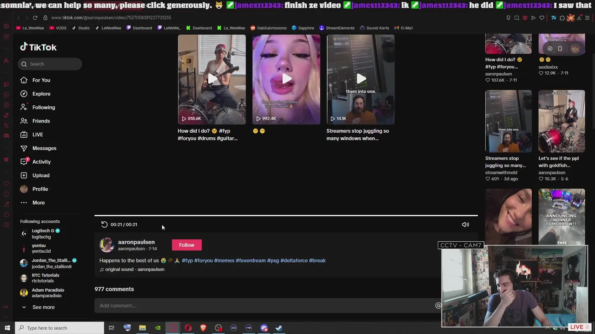Open RTC Tutorials following account

[x=40, y=278]
